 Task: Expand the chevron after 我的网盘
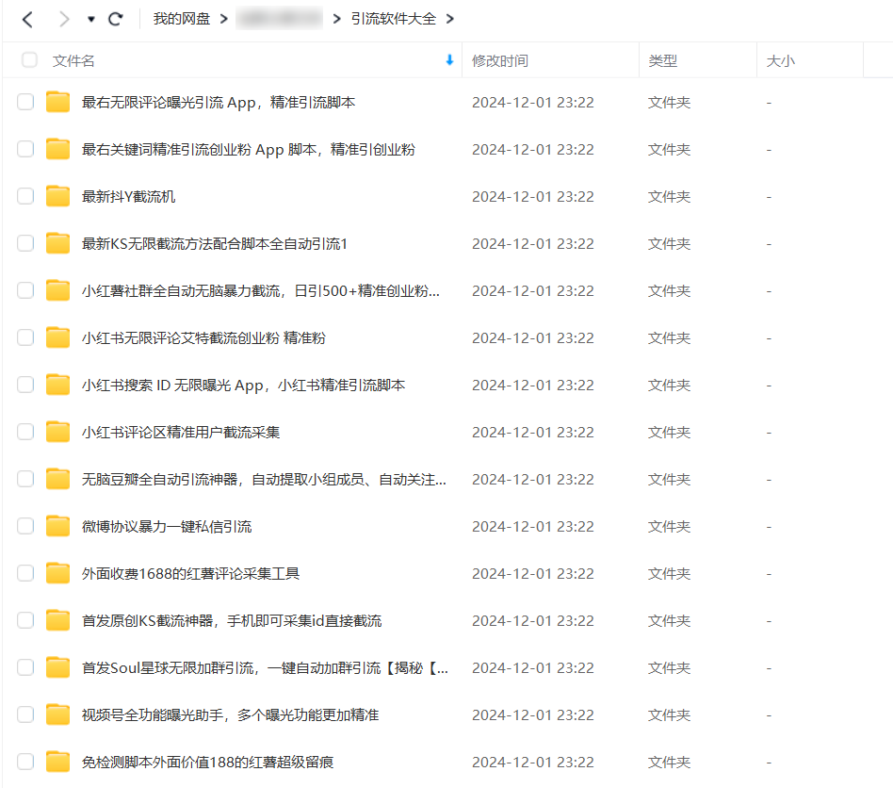click(224, 19)
